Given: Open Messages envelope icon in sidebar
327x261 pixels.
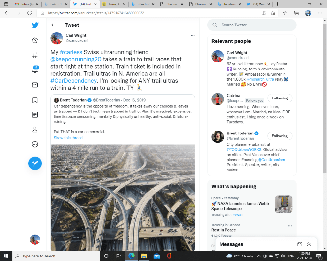Looking at the screenshot, I should pos(35,85).
